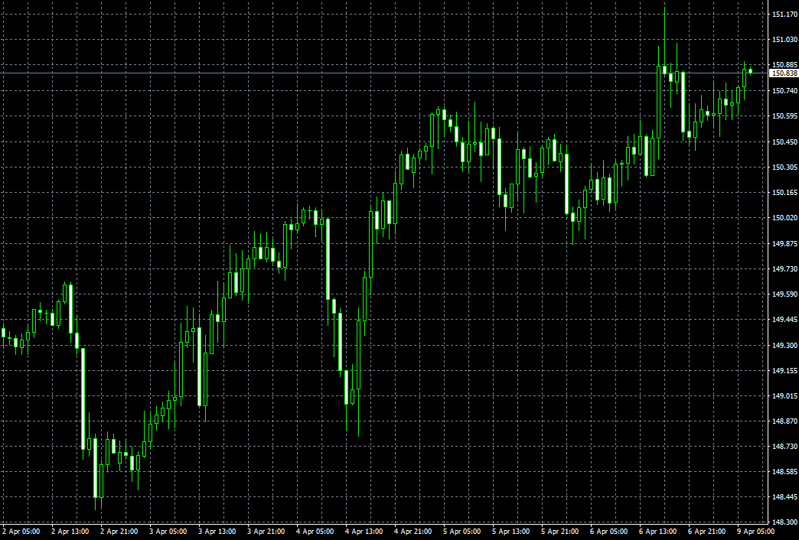
Task: Click the 150.165 price axis label
Action: 784,193
